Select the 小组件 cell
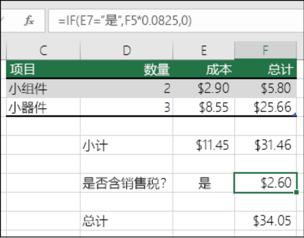This screenshot has height=238, width=304. [44, 88]
